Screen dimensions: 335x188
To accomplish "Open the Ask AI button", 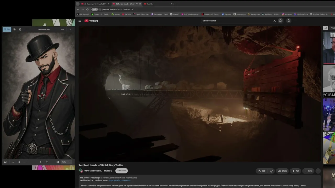I will (x=296, y=171).
